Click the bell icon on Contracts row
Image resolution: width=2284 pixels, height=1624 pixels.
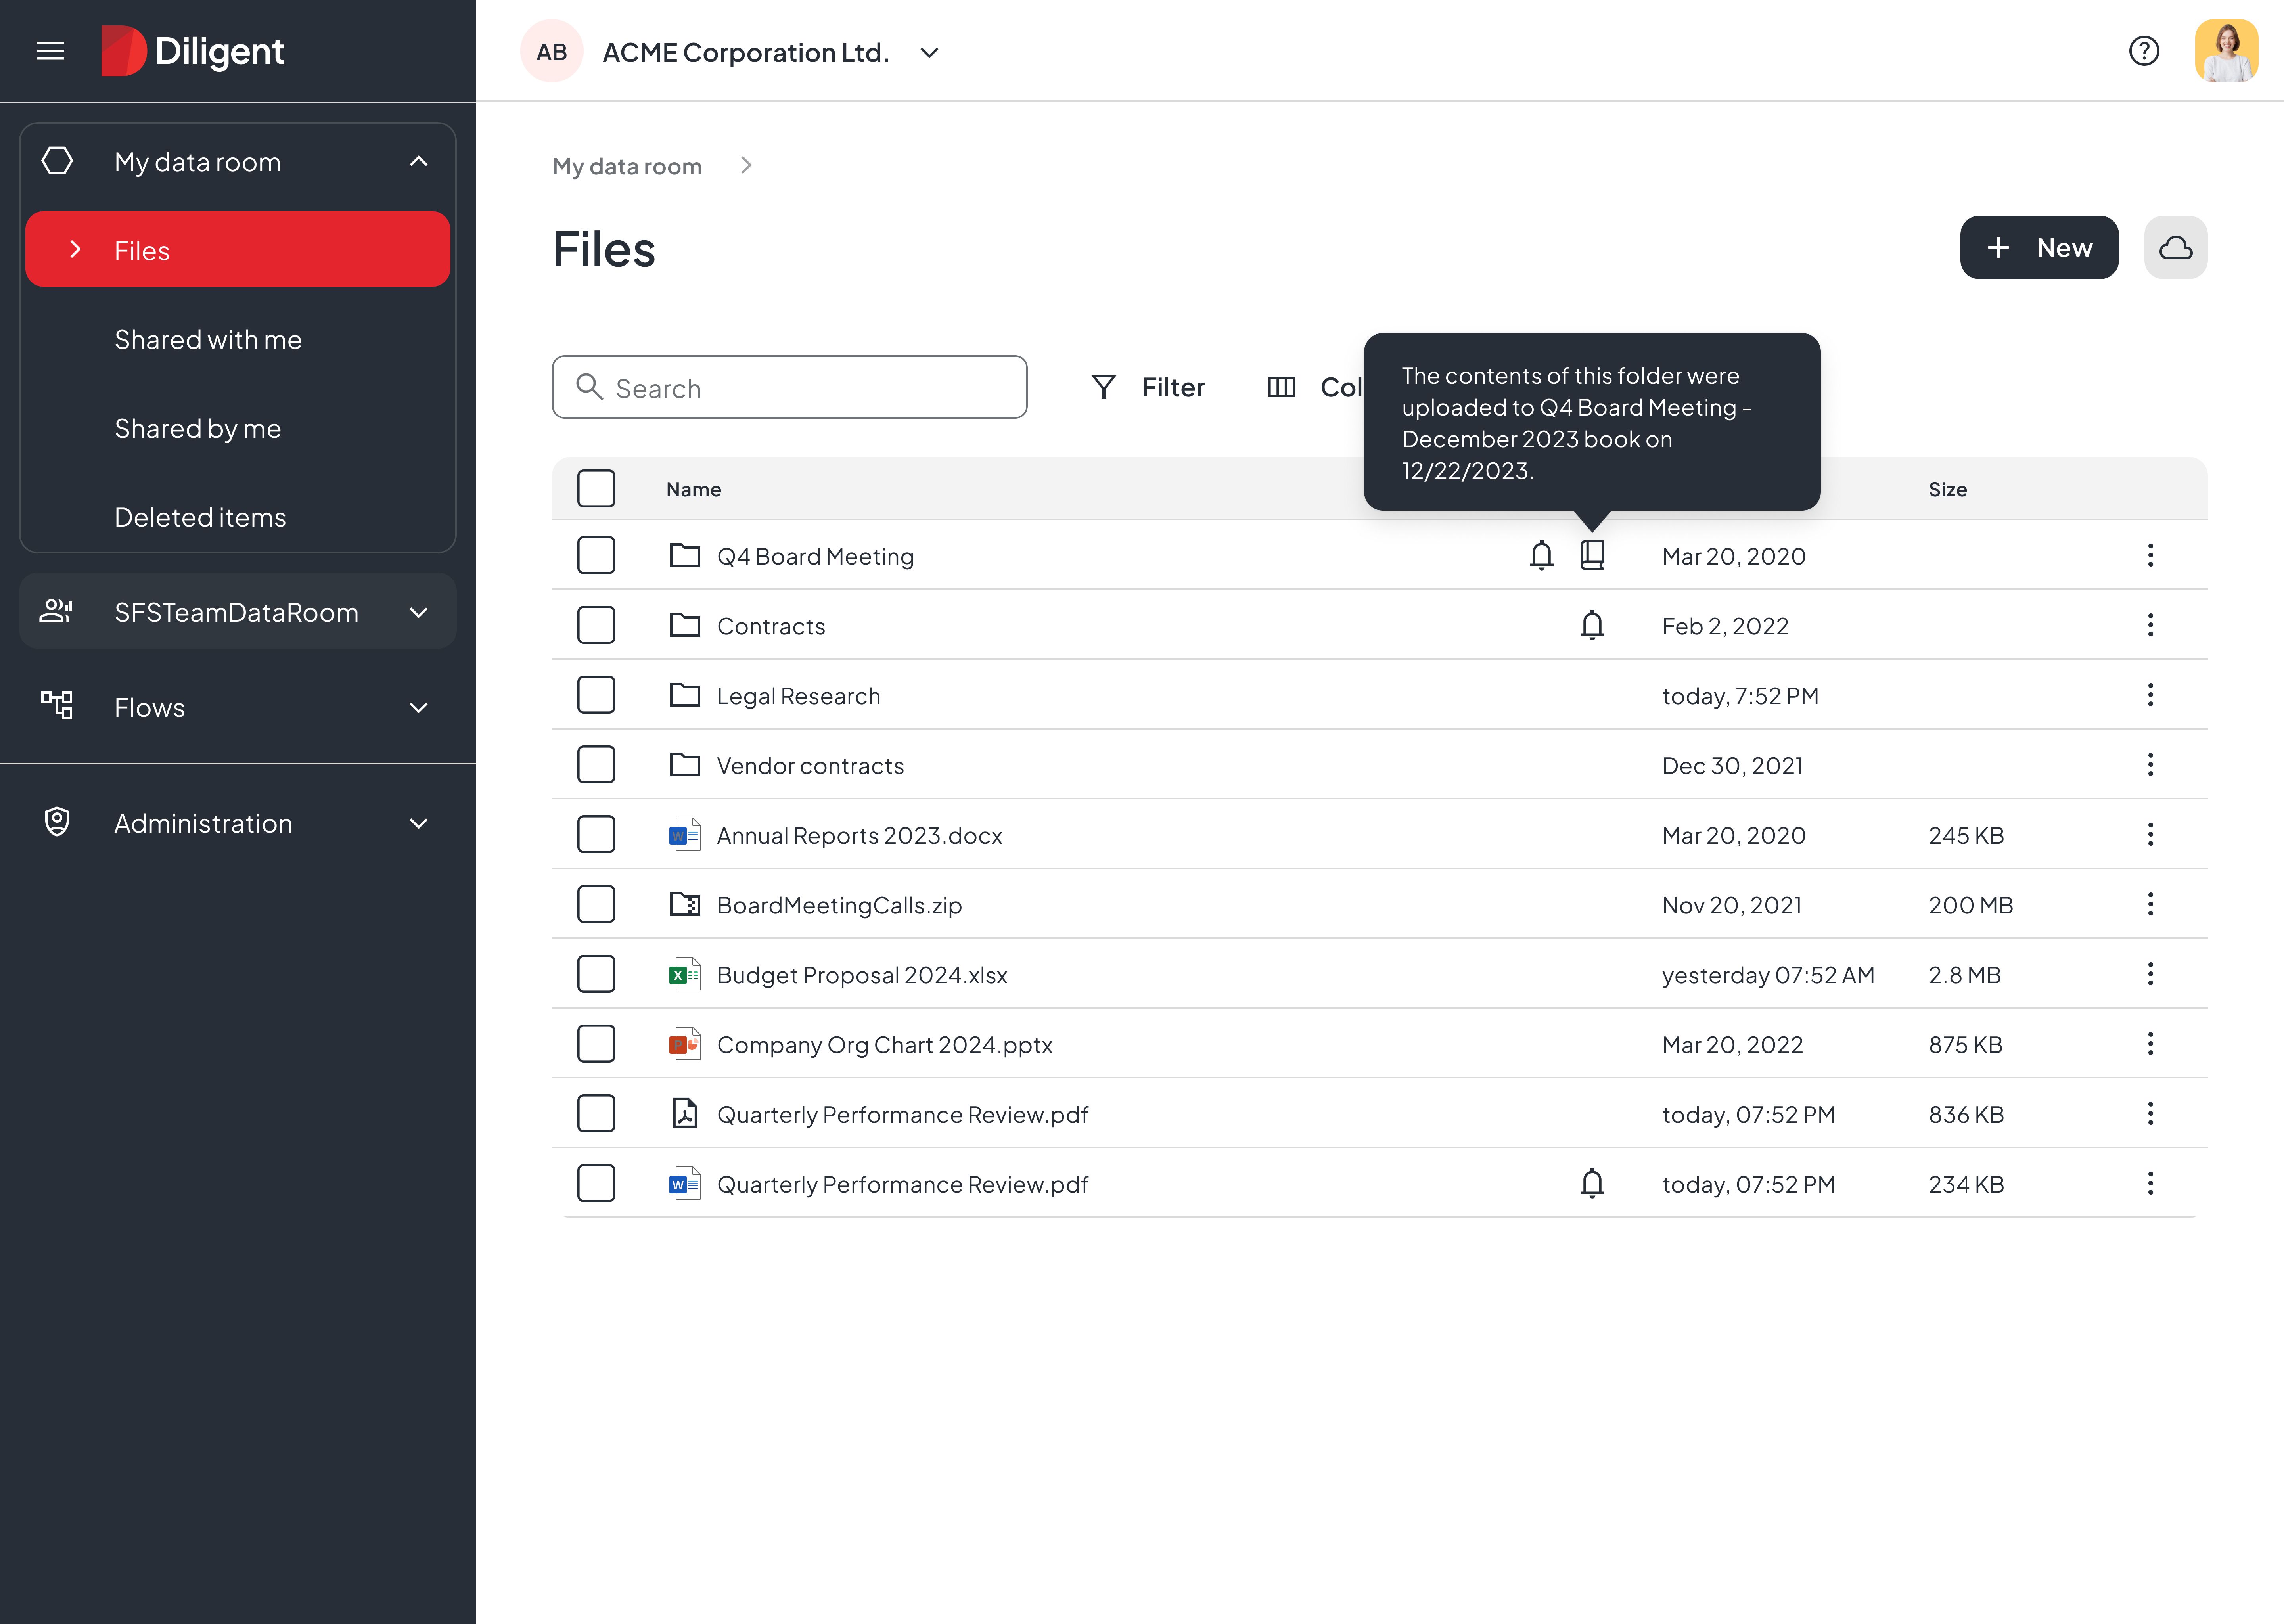tap(1592, 625)
